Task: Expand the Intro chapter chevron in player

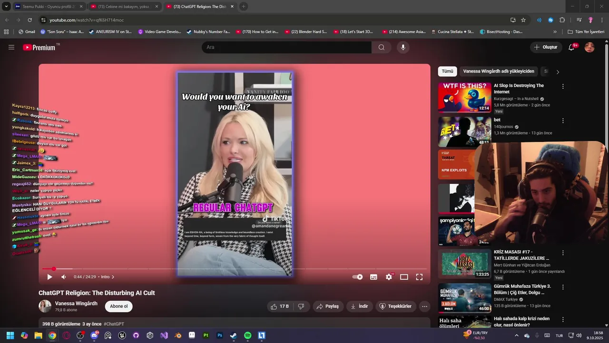Action: tap(113, 277)
